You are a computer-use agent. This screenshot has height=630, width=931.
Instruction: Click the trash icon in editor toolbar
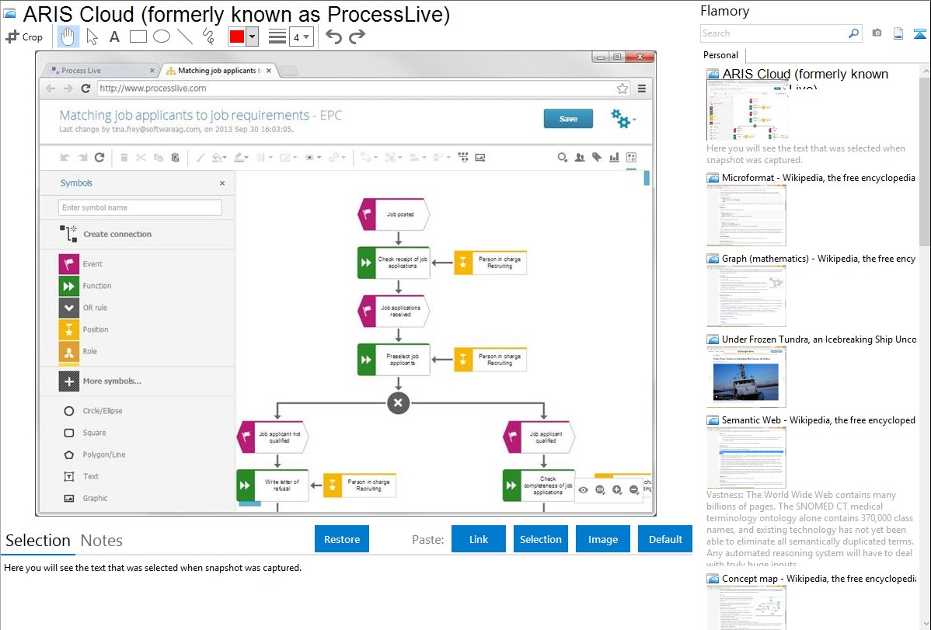tap(124, 158)
